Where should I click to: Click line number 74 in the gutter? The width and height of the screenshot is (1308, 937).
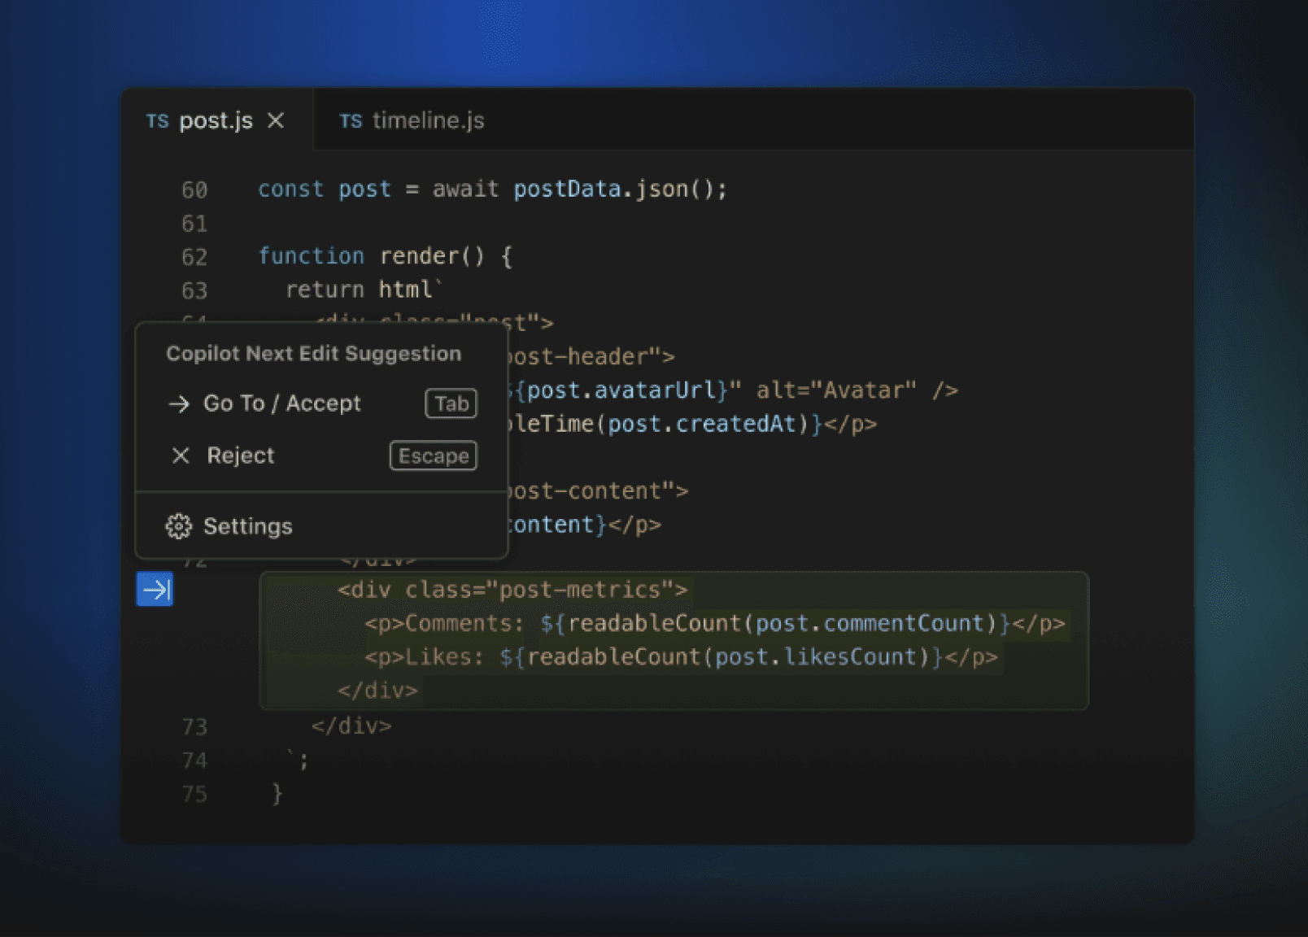(x=194, y=760)
